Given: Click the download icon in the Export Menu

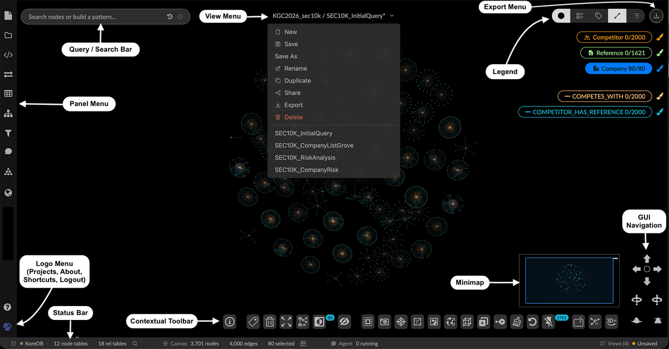Looking at the screenshot, I should coord(657,17).
